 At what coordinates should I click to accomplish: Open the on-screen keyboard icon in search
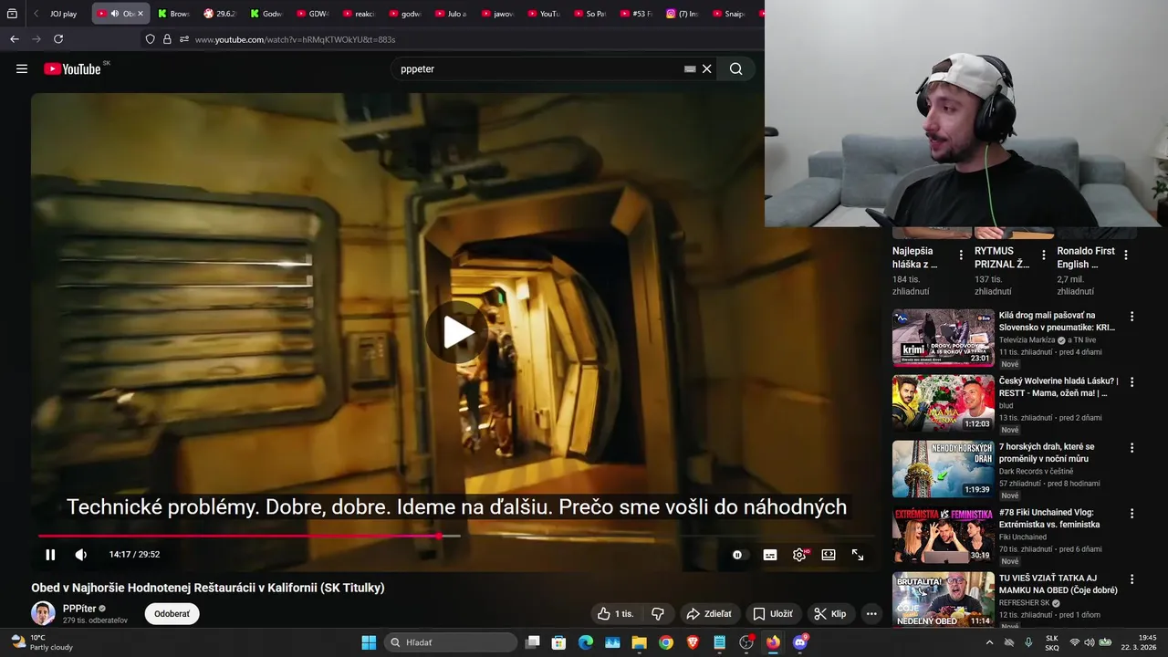(x=690, y=68)
